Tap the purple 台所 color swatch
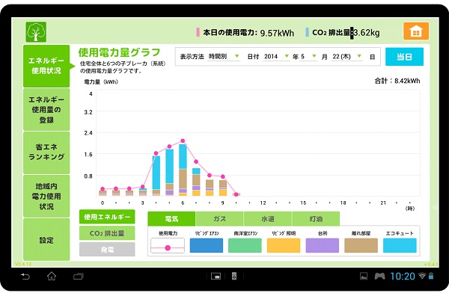Viewport: 449px width, 293px height. (323, 245)
